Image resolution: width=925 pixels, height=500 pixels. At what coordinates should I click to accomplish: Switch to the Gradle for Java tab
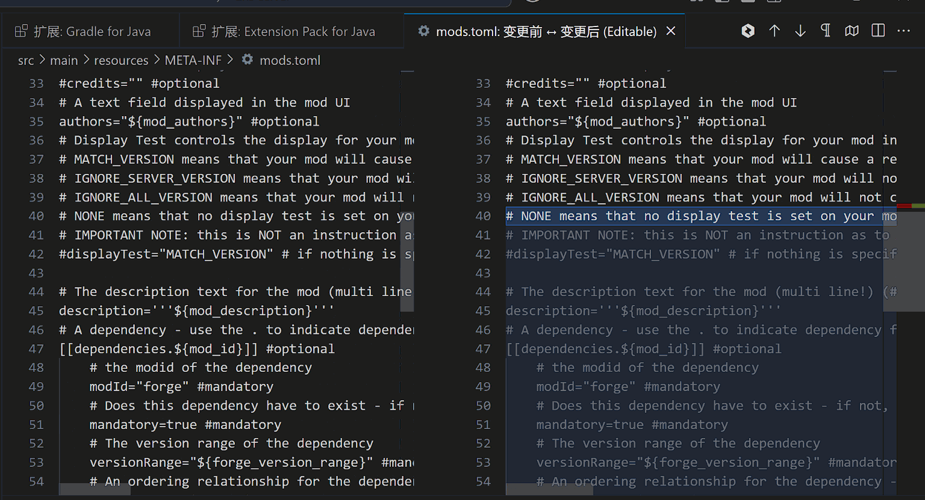tap(92, 31)
